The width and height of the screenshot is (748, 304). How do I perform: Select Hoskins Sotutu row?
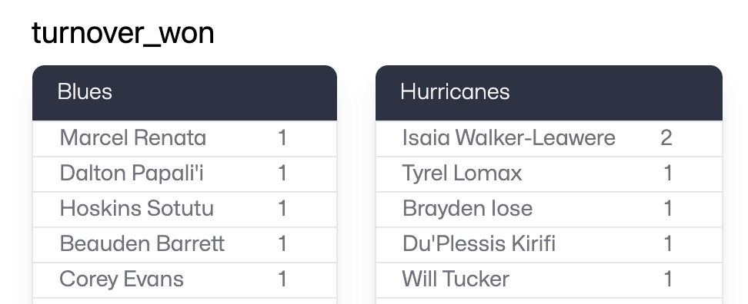click(185, 209)
